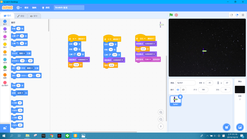
Task: Open the costume4 dropdown
Action: [x=150, y=44]
